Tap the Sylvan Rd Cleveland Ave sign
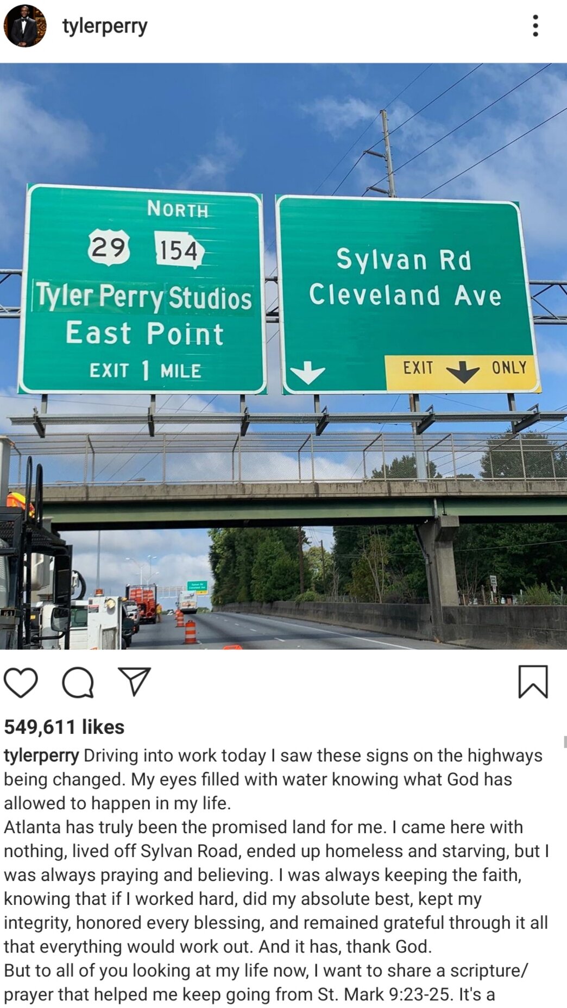Viewport: 567px width, 1008px height. 409,294
